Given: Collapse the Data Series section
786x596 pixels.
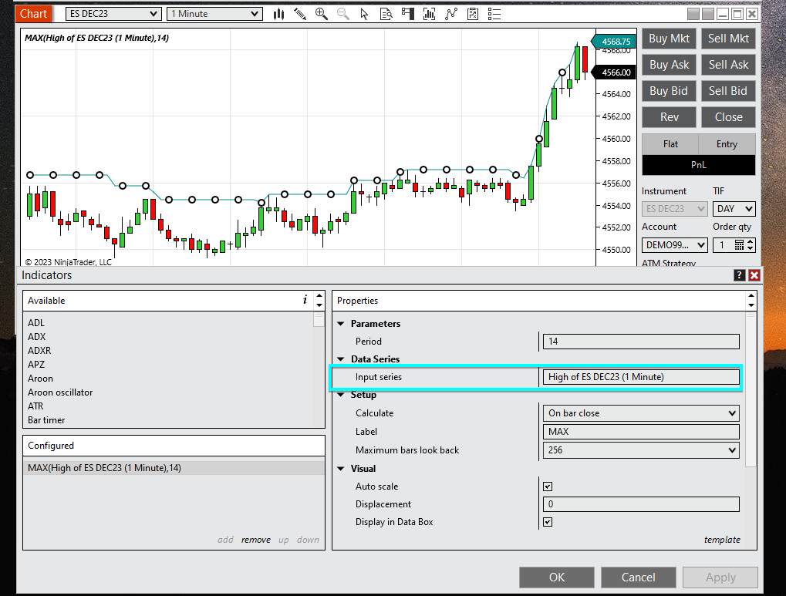Looking at the screenshot, I should 341,359.
